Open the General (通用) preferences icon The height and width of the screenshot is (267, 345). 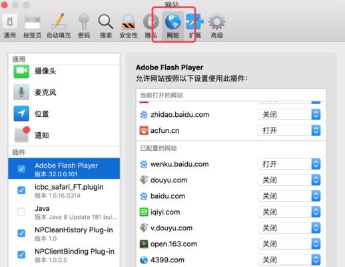pos(10,21)
